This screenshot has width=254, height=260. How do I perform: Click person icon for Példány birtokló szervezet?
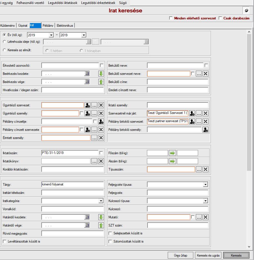[192, 121]
